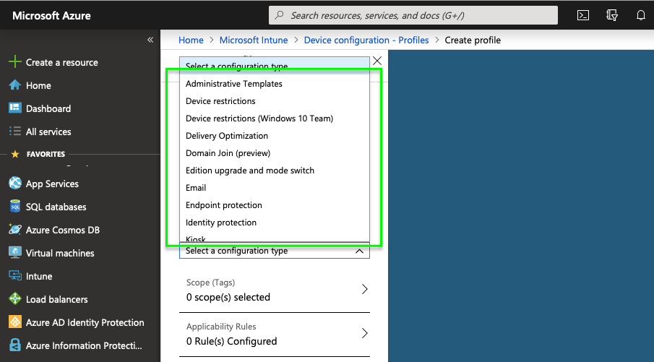Go to Home breadcrumb link
Screen dimensions: 654x362
(191, 40)
